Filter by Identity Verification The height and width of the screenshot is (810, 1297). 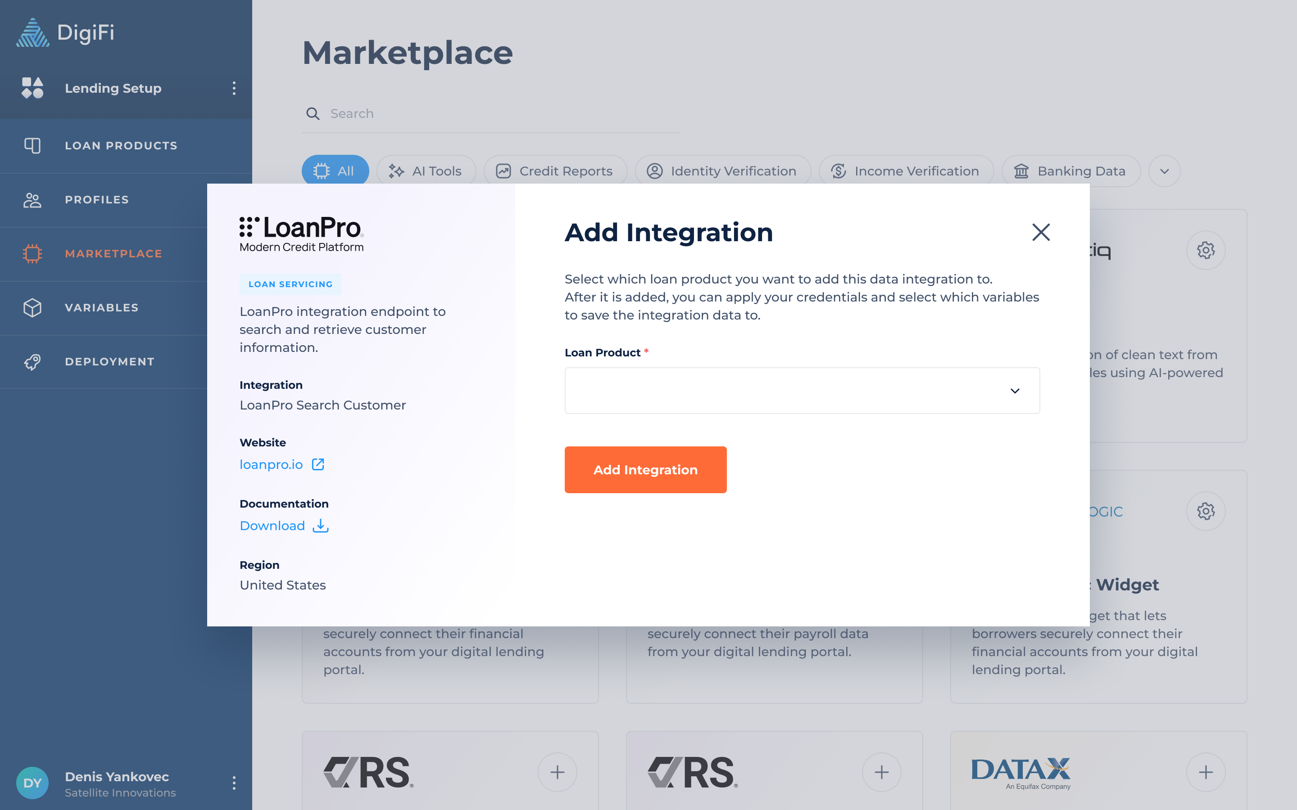(x=722, y=171)
